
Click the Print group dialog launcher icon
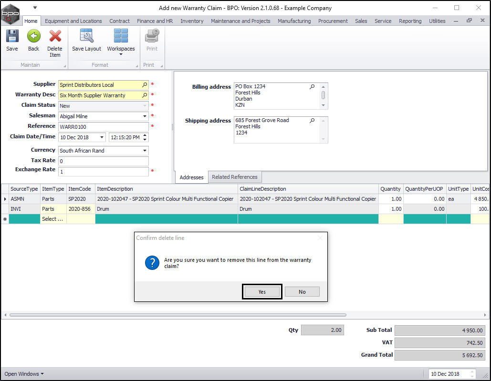tap(162, 66)
